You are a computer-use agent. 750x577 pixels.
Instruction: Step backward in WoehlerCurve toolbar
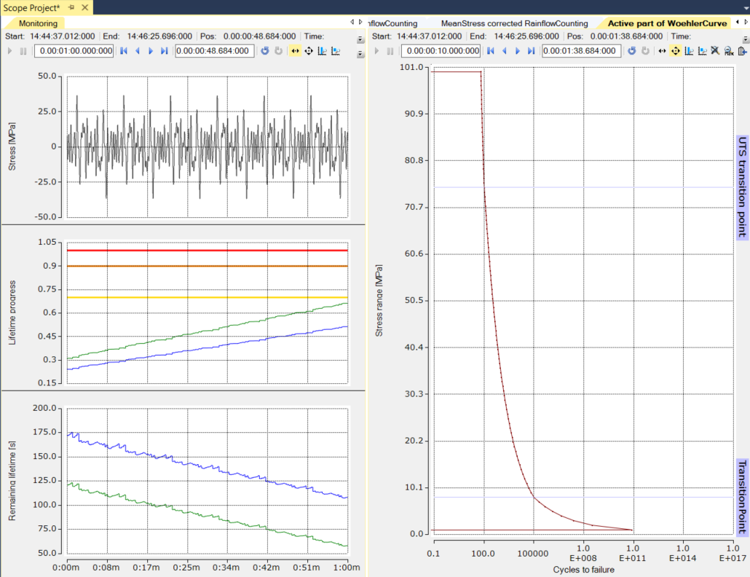505,51
